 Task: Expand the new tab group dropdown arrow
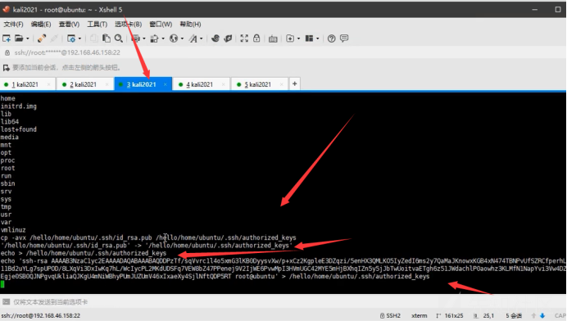(298, 38)
